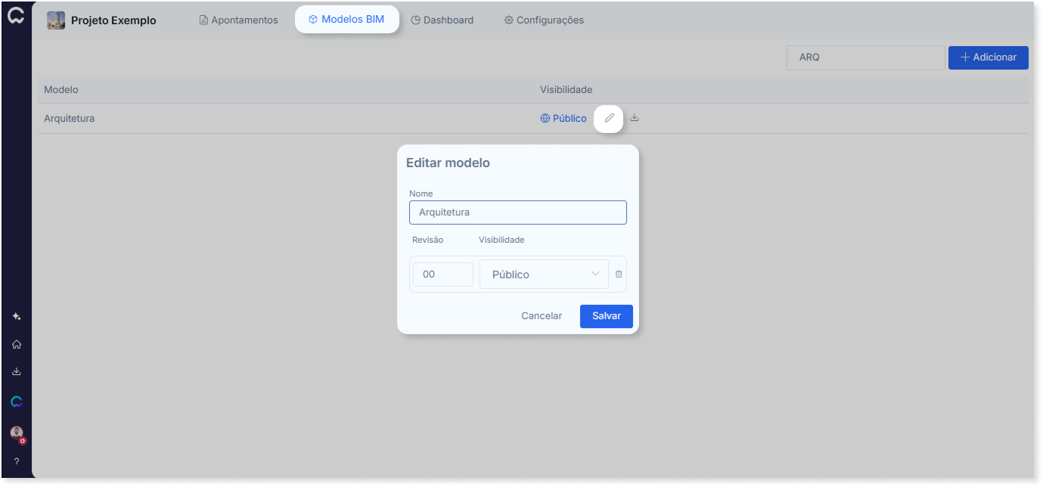Save the model with Salvar button
The image size is (1043, 487).
click(x=607, y=316)
